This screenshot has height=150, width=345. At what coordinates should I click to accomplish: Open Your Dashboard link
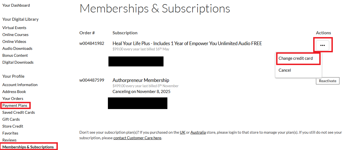click(16, 5)
